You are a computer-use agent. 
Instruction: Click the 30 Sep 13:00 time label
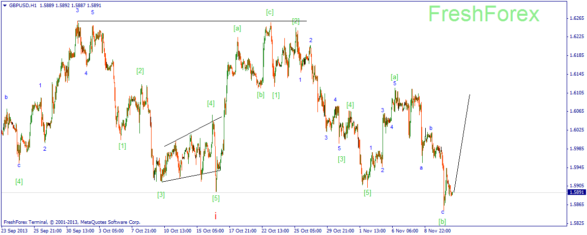(x=79, y=230)
